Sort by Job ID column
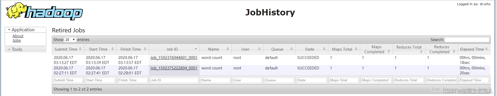Image resolution: width=497 pixels, height=96 pixels. click(x=174, y=49)
